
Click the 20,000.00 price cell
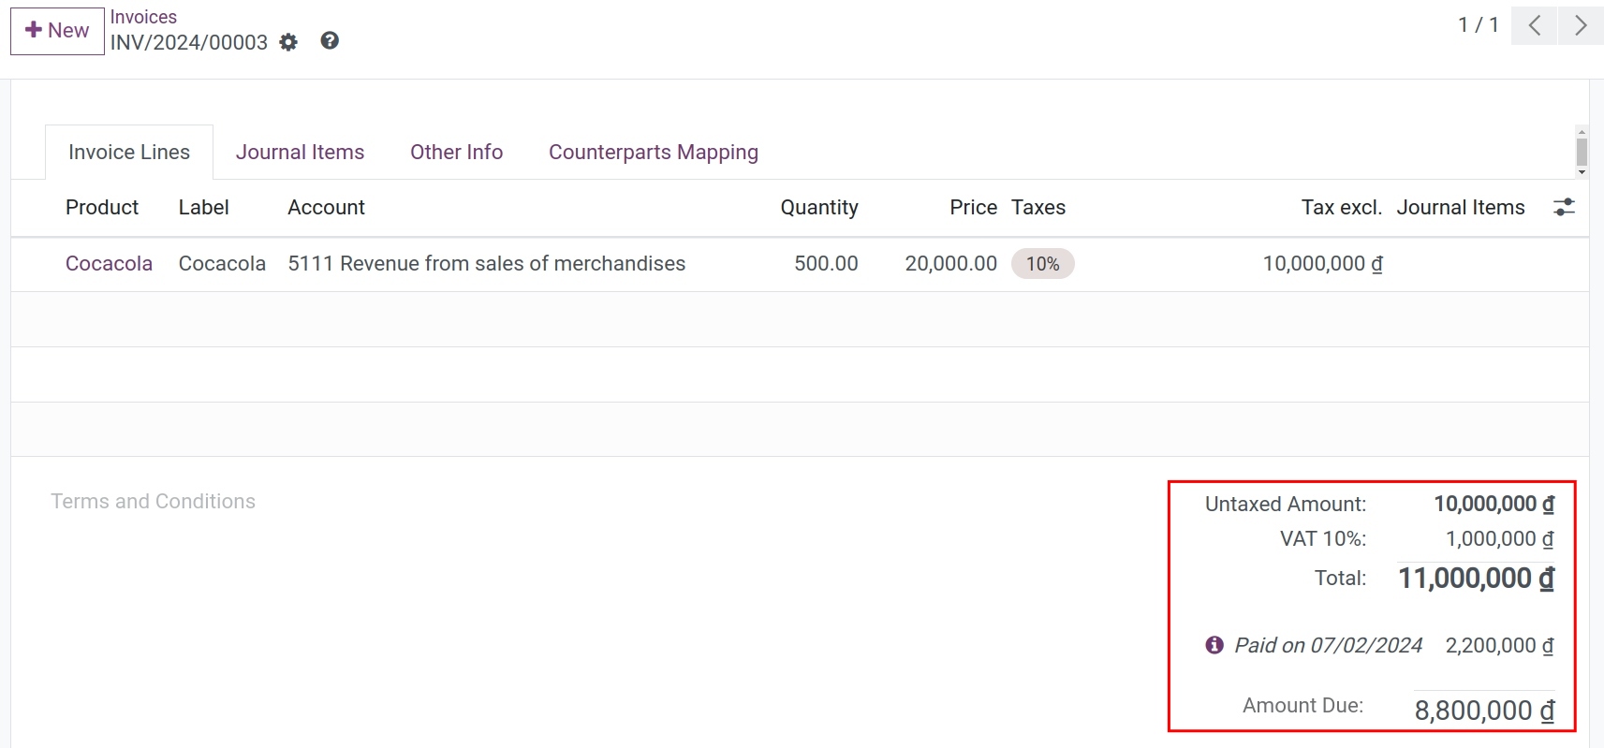click(x=950, y=264)
